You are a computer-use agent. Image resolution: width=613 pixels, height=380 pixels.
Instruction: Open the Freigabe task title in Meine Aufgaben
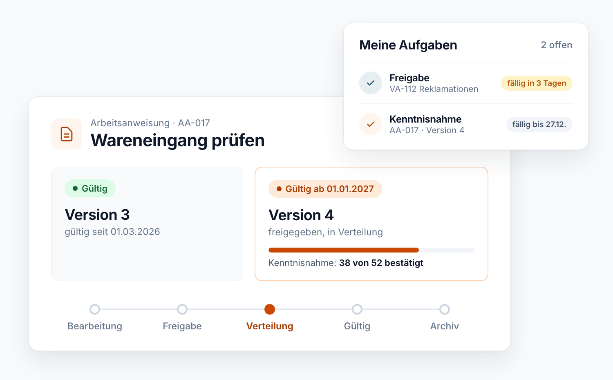[409, 78]
